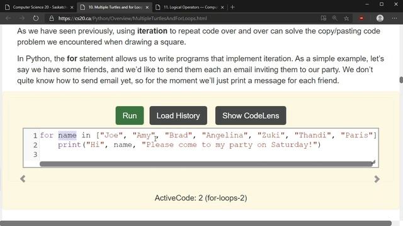Open the immersive reader icon
This screenshot has width=403, height=226.
point(324,18)
